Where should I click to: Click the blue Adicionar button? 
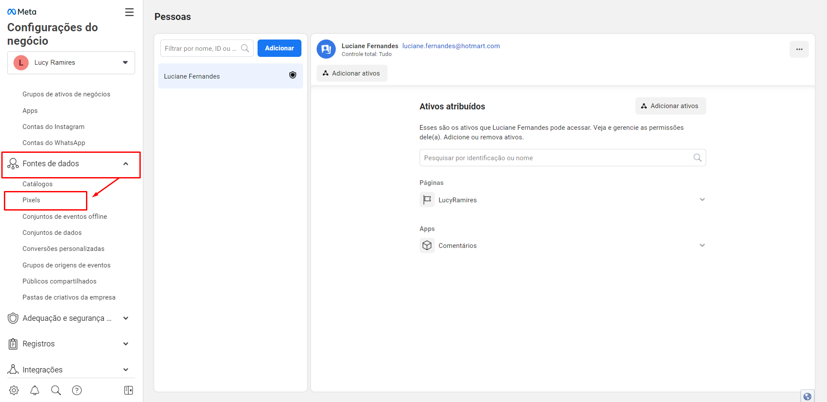(279, 48)
